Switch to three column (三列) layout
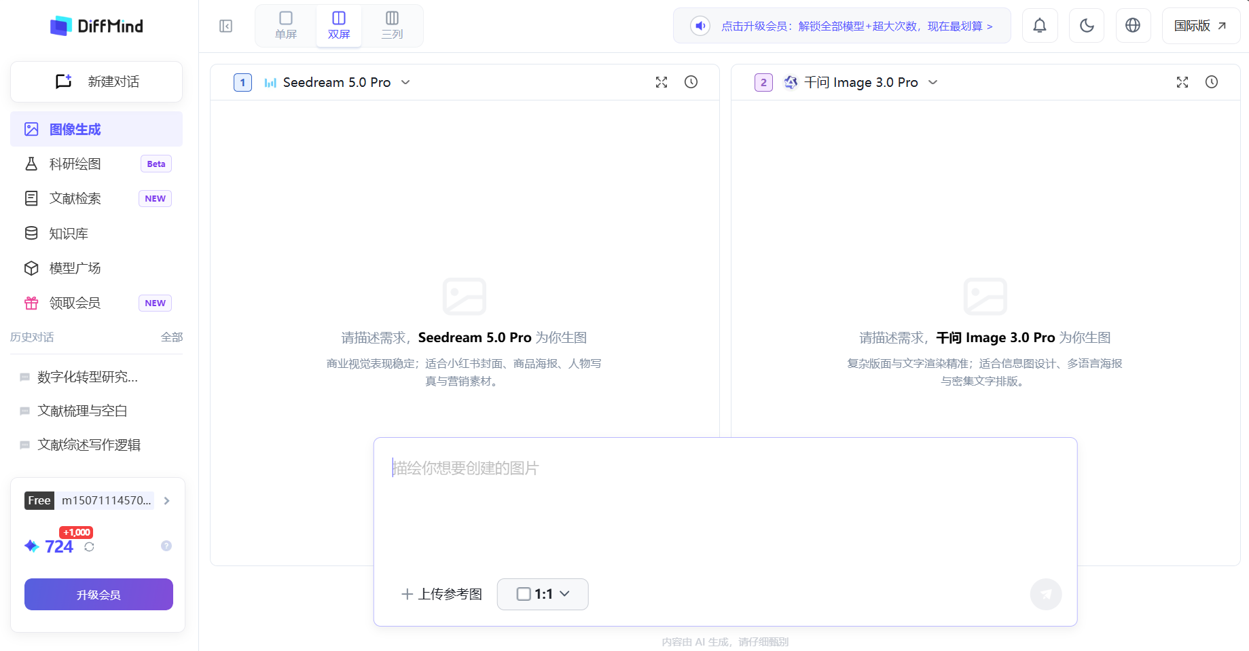 [392, 25]
